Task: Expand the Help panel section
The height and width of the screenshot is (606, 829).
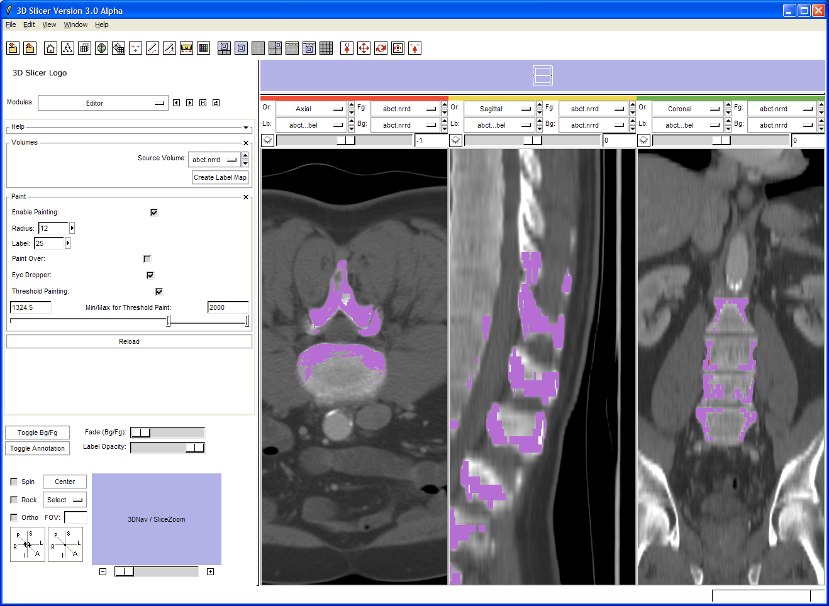Action: (x=245, y=127)
